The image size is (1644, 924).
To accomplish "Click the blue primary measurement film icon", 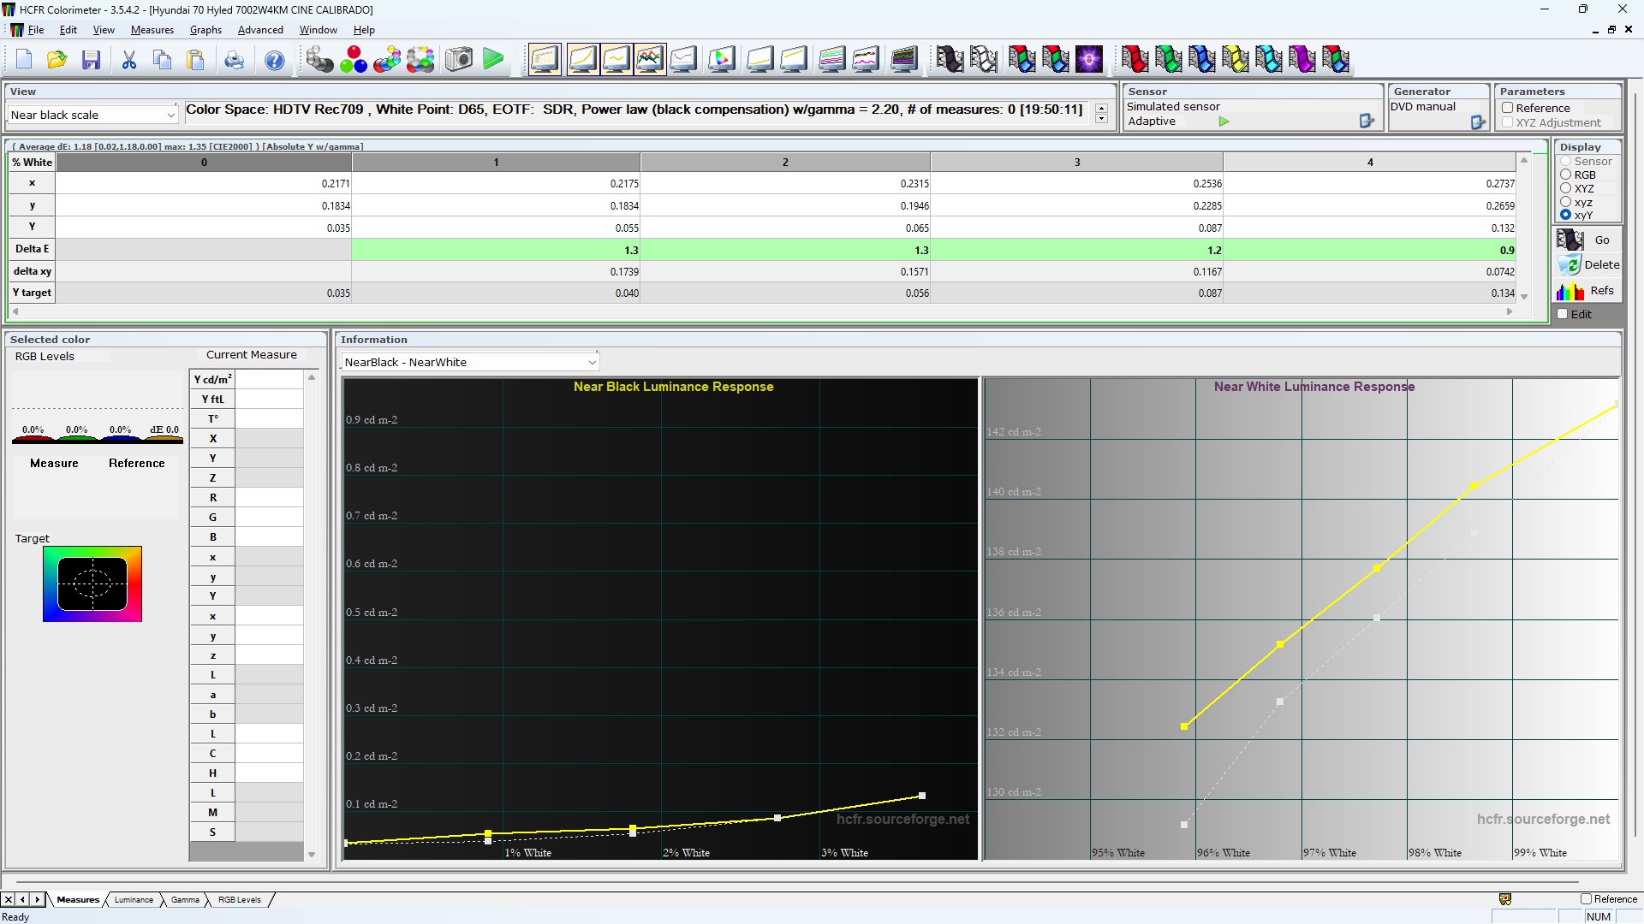I will pos(1202,59).
